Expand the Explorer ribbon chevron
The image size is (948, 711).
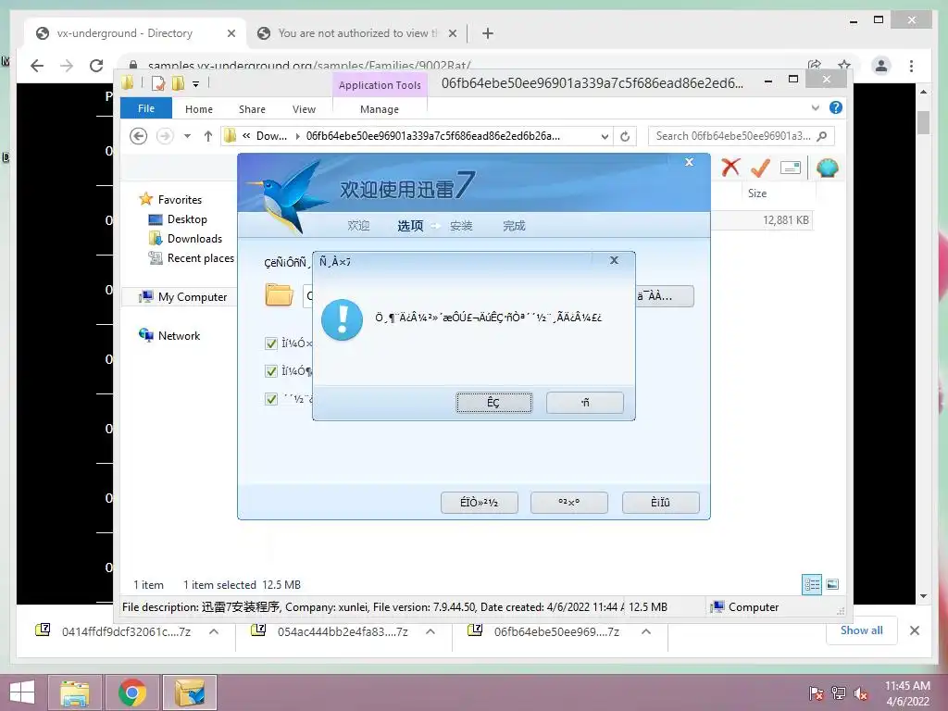tap(815, 108)
